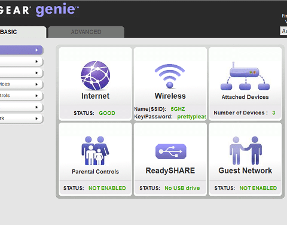Select the sidebar item ending in 'ices'
The image size is (287, 225).
[x=21, y=84]
